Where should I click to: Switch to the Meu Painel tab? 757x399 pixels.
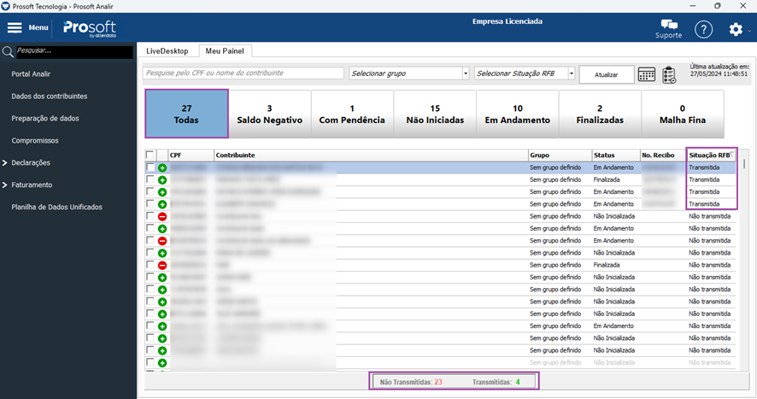[x=225, y=50]
